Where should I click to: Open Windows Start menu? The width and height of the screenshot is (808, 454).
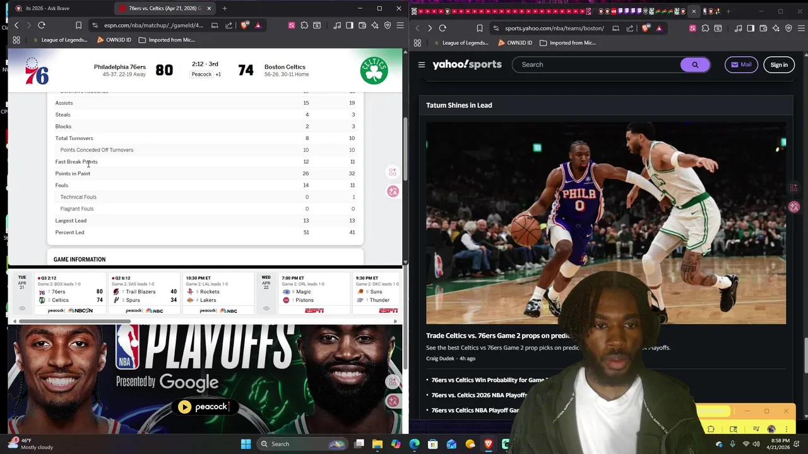click(x=246, y=444)
